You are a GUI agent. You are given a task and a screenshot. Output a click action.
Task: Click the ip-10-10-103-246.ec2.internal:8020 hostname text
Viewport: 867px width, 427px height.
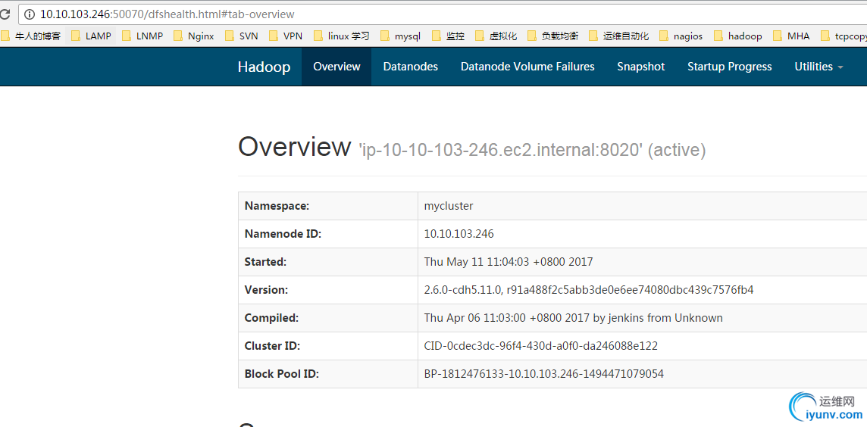(500, 150)
